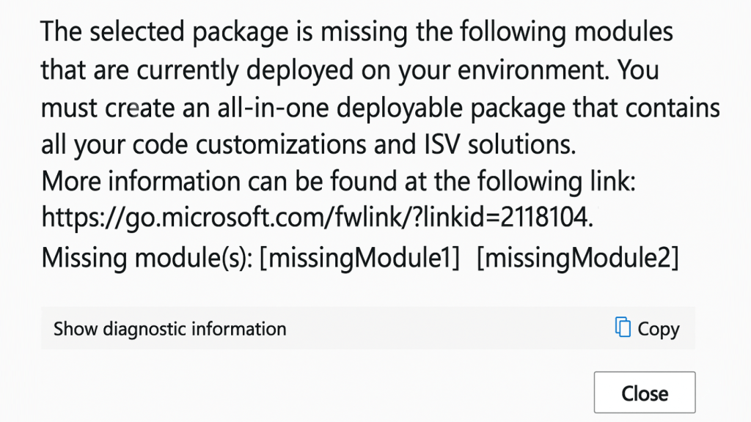
Task: Click the [missingModule2] entry
Action: pos(577,259)
